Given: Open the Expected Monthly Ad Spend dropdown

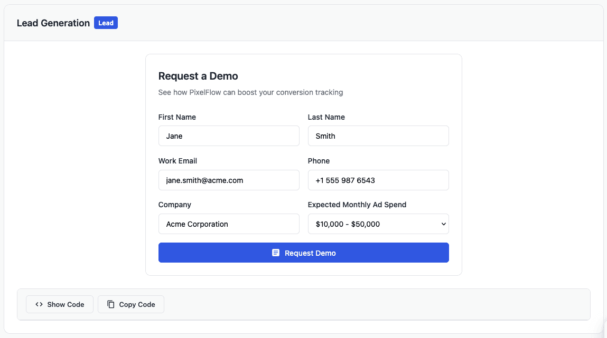Looking at the screenshot, I should click(378, 224).
